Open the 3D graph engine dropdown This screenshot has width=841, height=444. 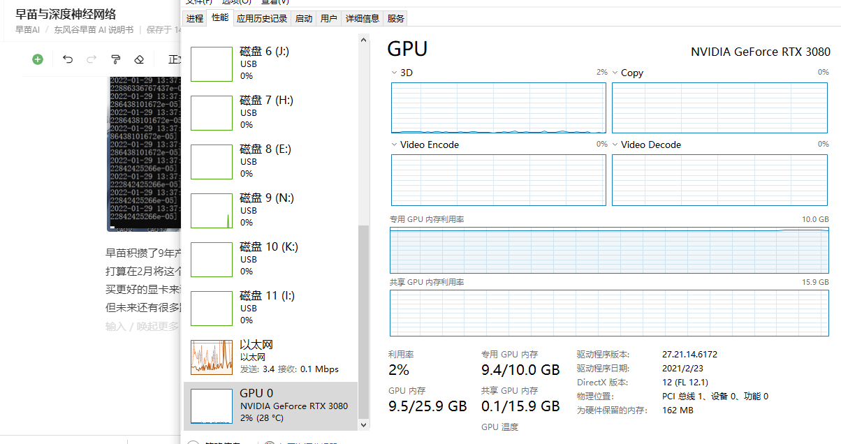pyautogui.click(x=395, y=73)
